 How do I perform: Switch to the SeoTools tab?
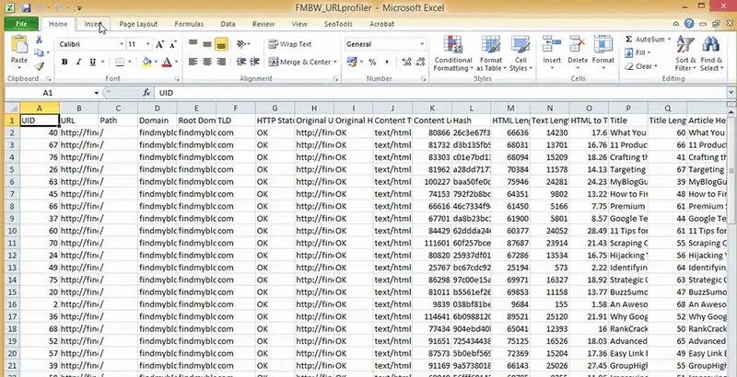338,24
